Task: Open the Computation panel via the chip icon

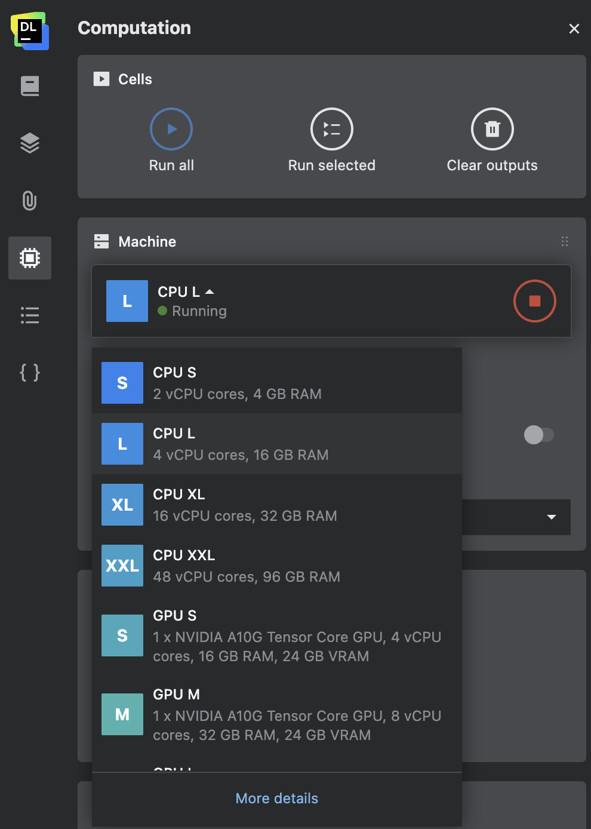Action: 30,258
